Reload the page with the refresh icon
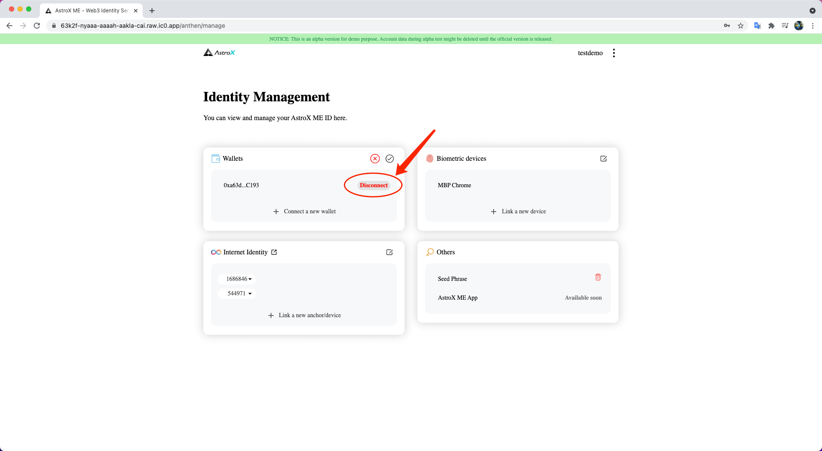 point(37,26)
